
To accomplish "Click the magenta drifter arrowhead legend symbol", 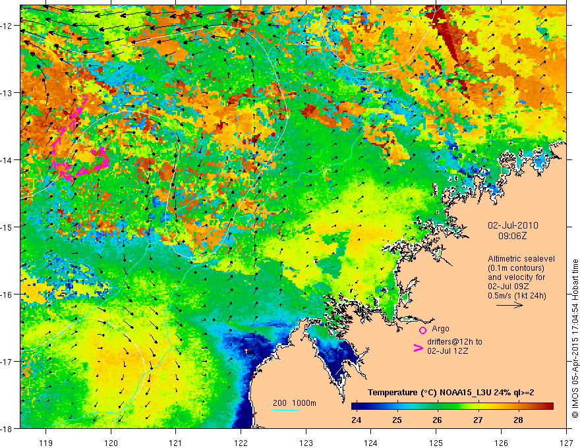I will [418, 348].
